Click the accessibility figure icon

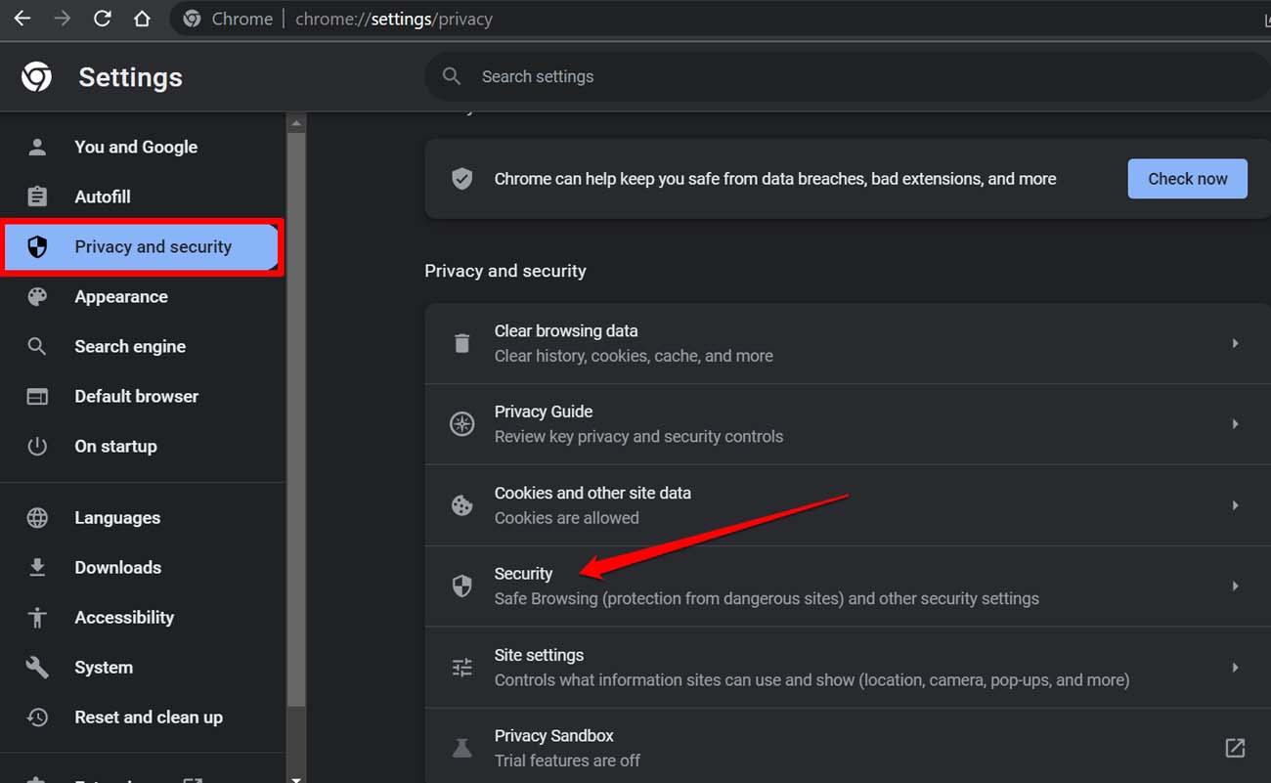coord(37,617)
